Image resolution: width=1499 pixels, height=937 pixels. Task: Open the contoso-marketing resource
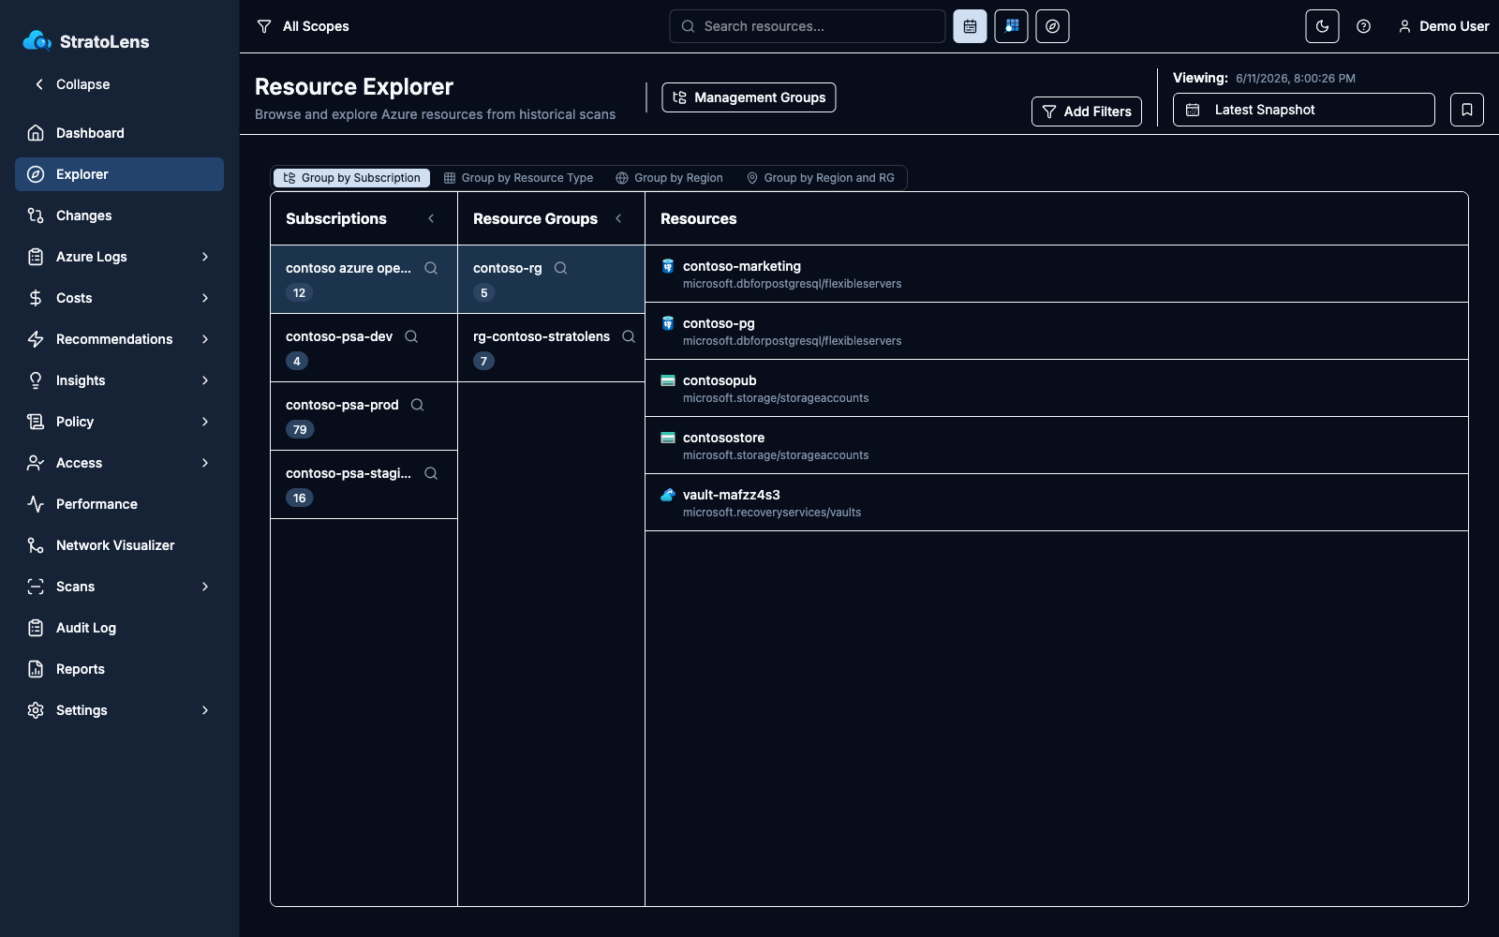(1056, 274)
